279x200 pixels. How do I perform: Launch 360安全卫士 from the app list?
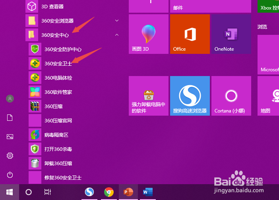coord(58,63)
